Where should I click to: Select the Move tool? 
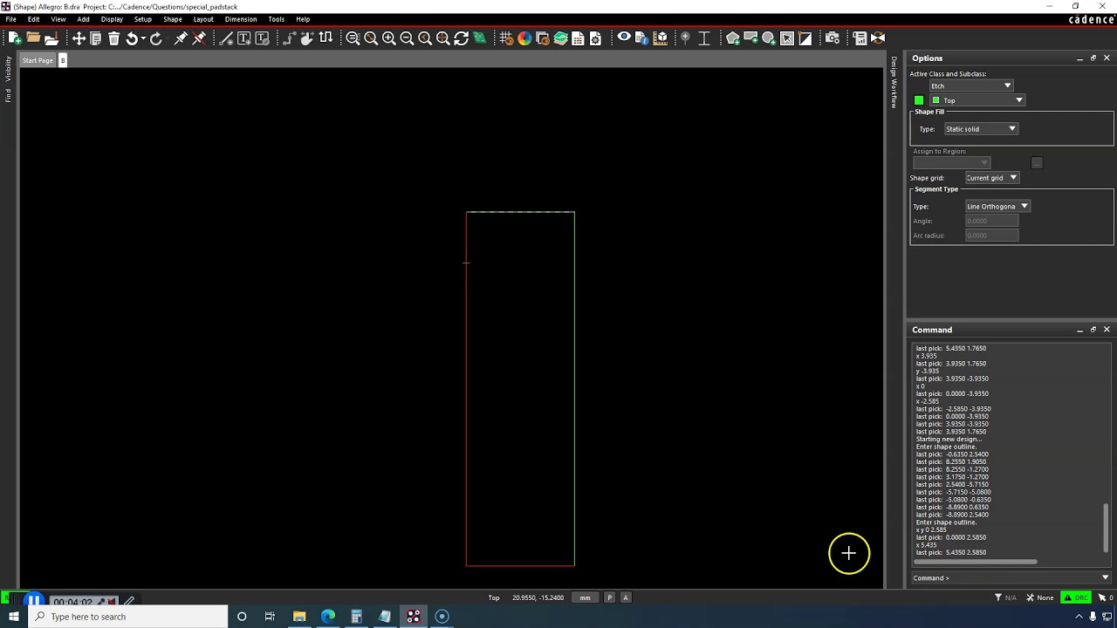pyautogui.click(x=79, y=38)
